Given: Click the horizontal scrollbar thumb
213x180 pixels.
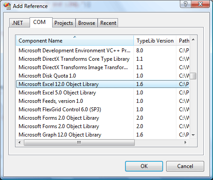Looking at the screenshot, I should (x=79, y=142).
